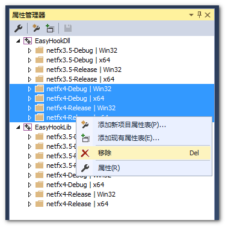This screenshot has height=226, width=225.
Task: Expand EasyHookDll netfx3.5-Release | Win32 node
Action: click(29, 70)
